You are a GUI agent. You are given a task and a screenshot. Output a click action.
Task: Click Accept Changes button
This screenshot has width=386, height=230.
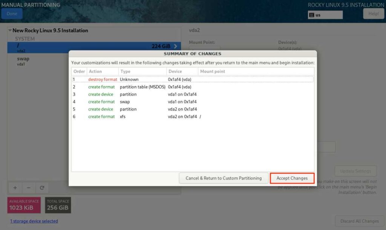coord(292,178)
